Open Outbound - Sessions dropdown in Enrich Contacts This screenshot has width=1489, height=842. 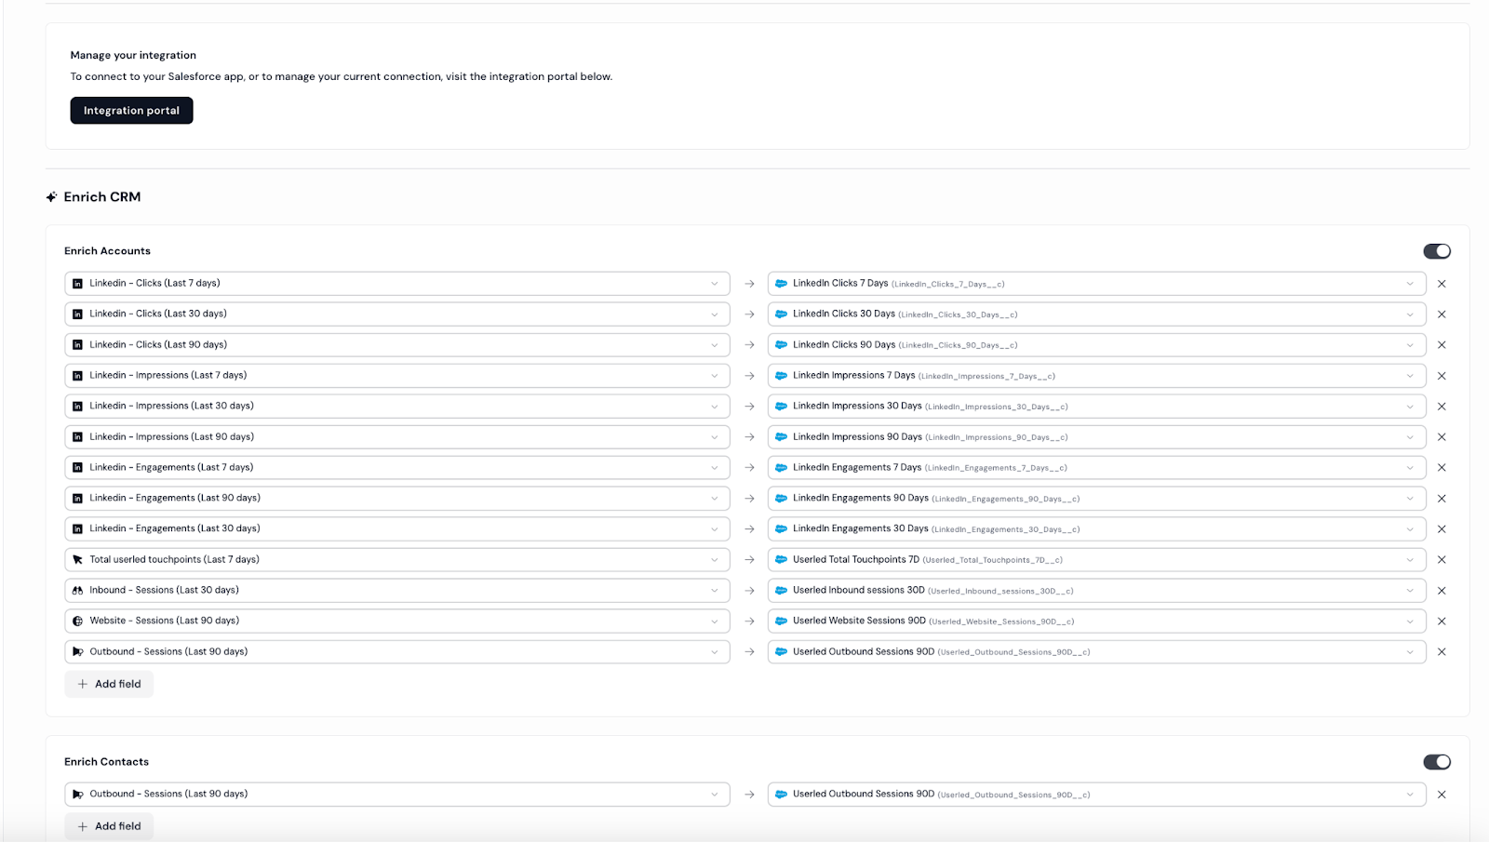tap(397, 795)
